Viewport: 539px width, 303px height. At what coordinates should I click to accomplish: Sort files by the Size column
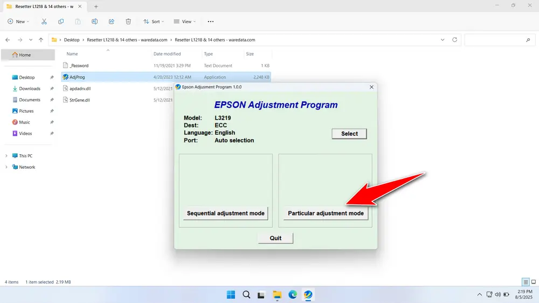[250, 54]
